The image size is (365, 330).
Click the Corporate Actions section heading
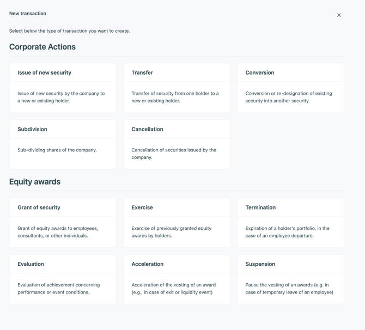click(42, 47)
